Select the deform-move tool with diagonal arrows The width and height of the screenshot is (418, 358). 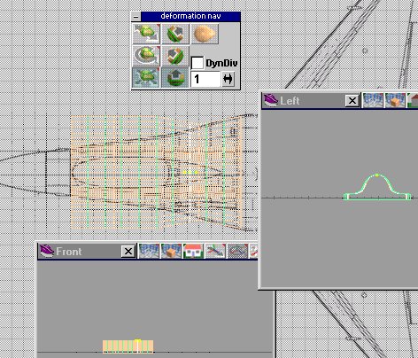tap(146, 34)
